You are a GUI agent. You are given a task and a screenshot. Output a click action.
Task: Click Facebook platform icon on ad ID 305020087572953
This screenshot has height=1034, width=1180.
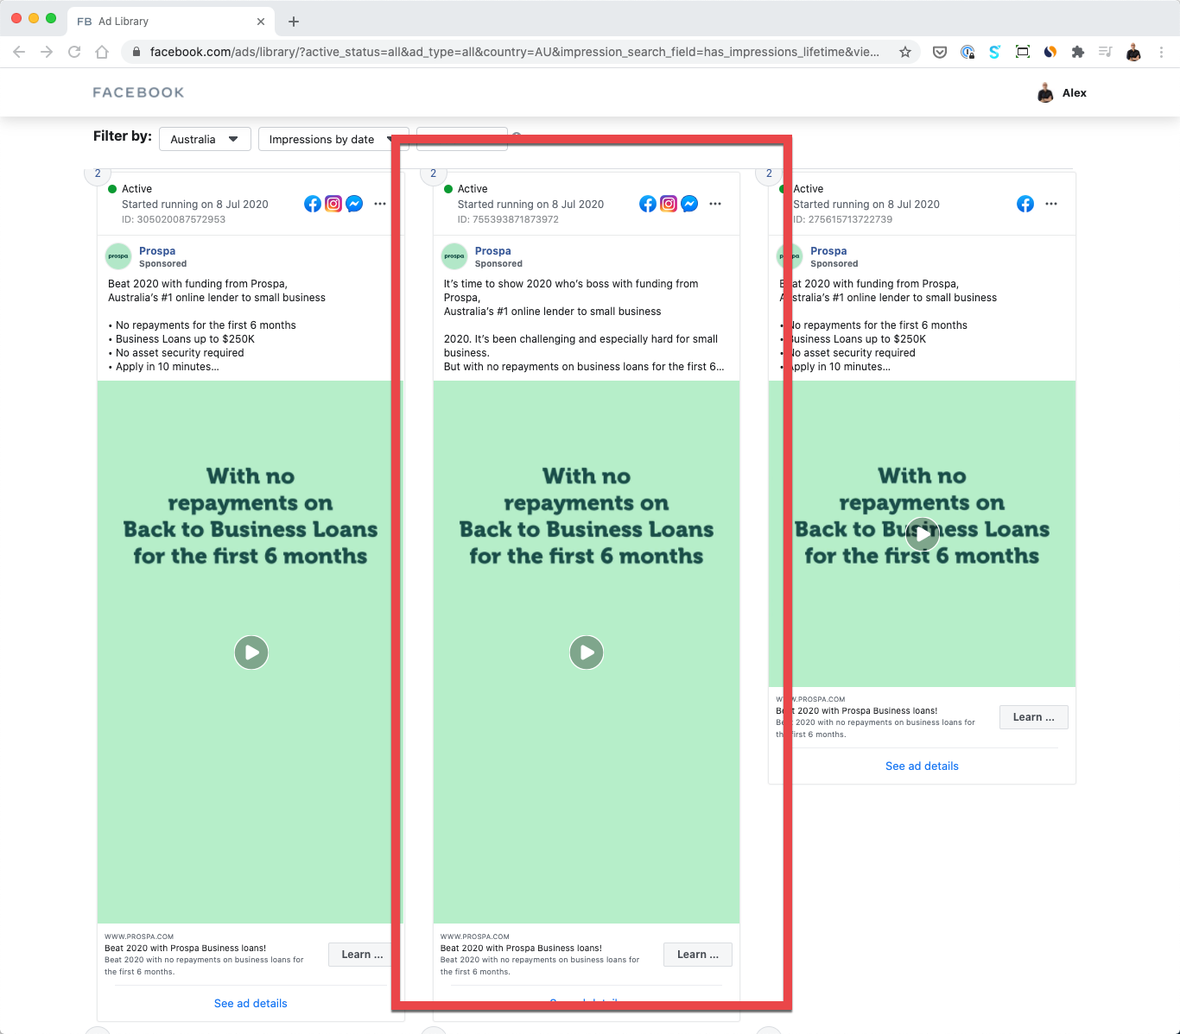point(313,204)
